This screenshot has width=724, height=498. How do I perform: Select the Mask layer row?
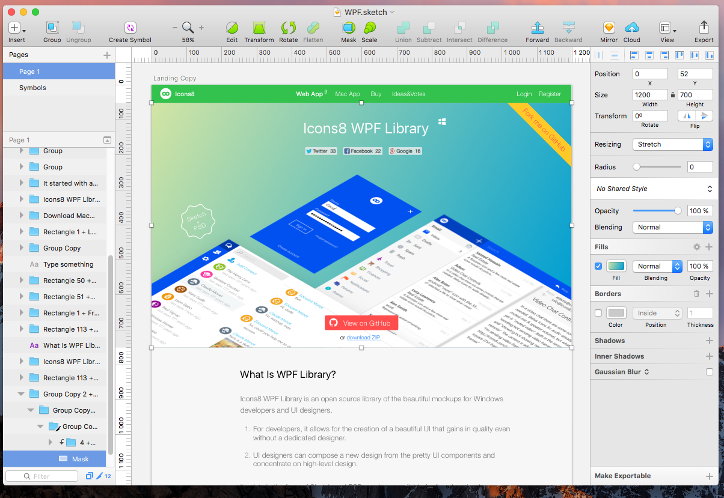55,459
